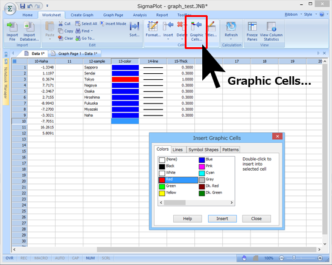Image resolution: width=332 pixels, height=265 pixels.
Task: Click Insert in Insert Graphic Cells dialog
Action: pyautogui.click(x=222, y=218)
